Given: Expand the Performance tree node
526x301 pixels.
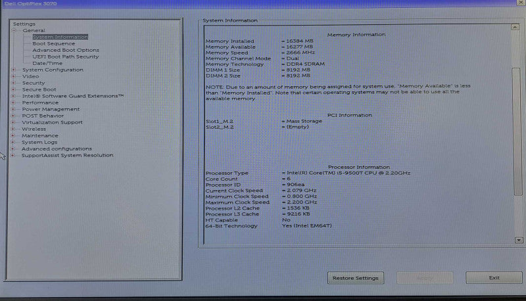Looking at the screenshot, I should (x=13, y=103).
